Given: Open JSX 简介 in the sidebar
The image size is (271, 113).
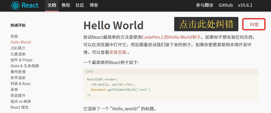Looking at the screenshot, I should 18,48.
